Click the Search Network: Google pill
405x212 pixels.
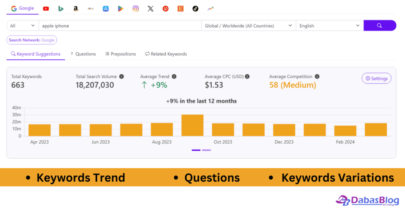pos(32,40)
